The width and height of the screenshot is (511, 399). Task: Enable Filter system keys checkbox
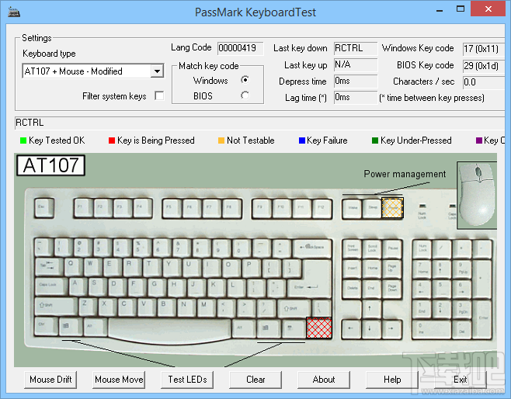(x=159, y=95)
